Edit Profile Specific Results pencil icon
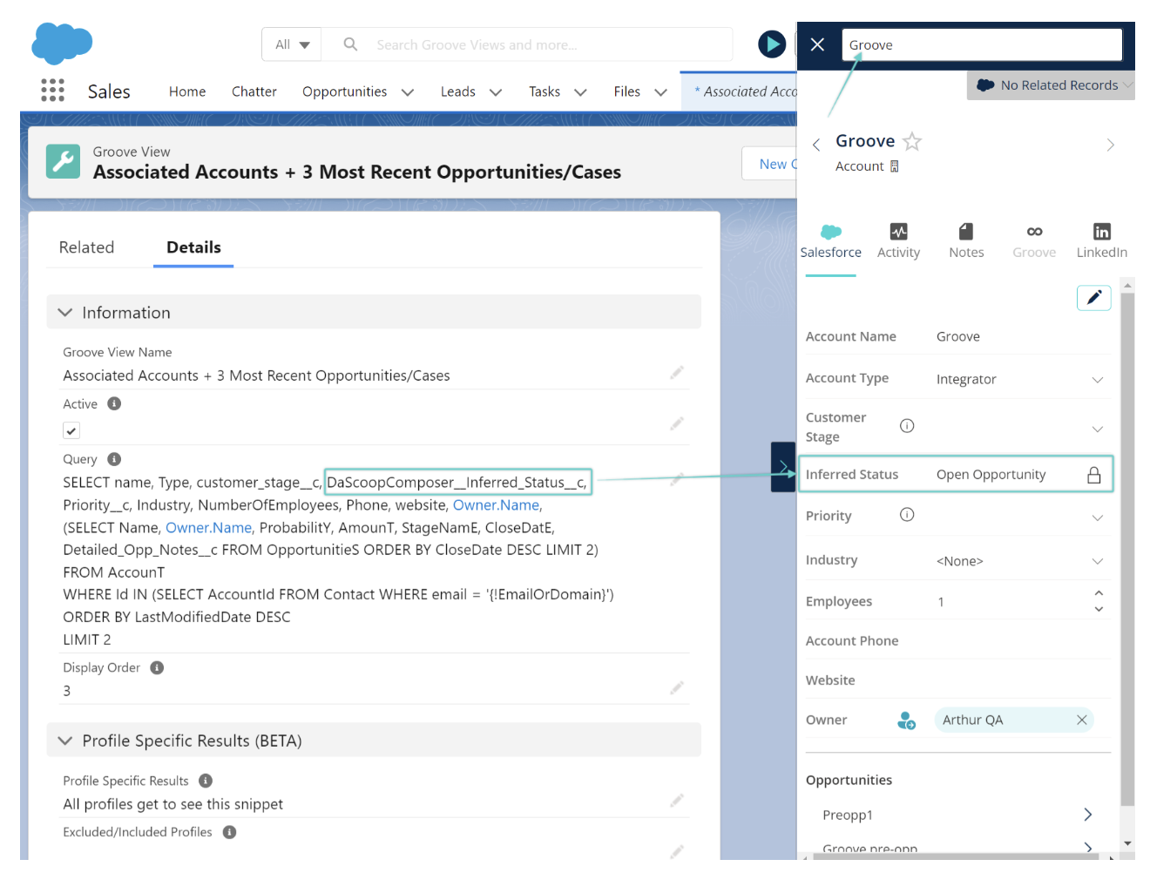 point(677,801)
